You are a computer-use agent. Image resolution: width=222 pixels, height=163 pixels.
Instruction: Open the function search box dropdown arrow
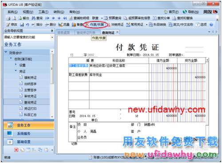click(52, 37)
